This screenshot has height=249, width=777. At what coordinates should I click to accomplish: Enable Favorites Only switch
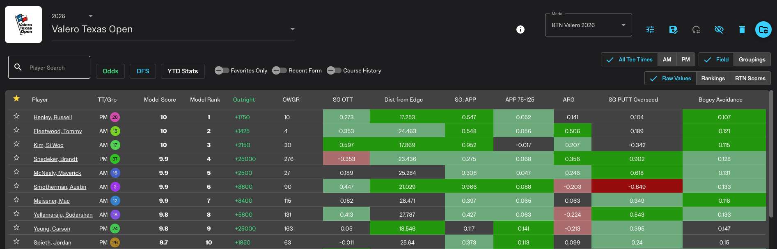[x=222, y=70]
